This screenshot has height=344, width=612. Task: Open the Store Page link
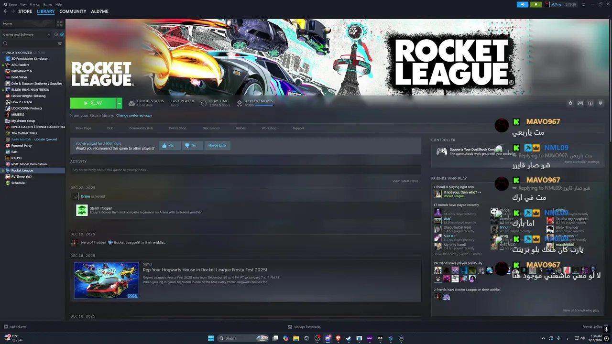coord(83,128)
